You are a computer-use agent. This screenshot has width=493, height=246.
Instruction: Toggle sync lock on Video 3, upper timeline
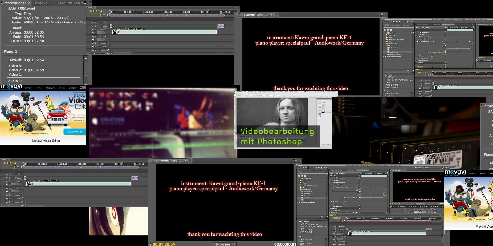(95, 22)
